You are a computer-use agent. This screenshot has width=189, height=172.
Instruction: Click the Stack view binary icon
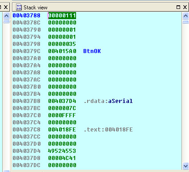click(x=19, y=7)
